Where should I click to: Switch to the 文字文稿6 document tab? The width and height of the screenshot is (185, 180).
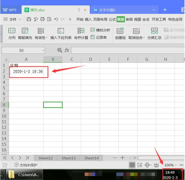point(124,10)
